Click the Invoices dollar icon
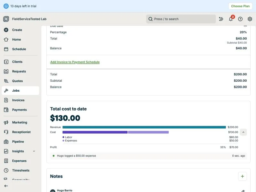 pos(6,100)
